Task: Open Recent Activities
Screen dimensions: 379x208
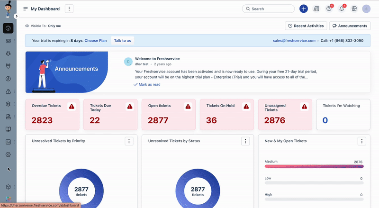Action: [306, 26]
